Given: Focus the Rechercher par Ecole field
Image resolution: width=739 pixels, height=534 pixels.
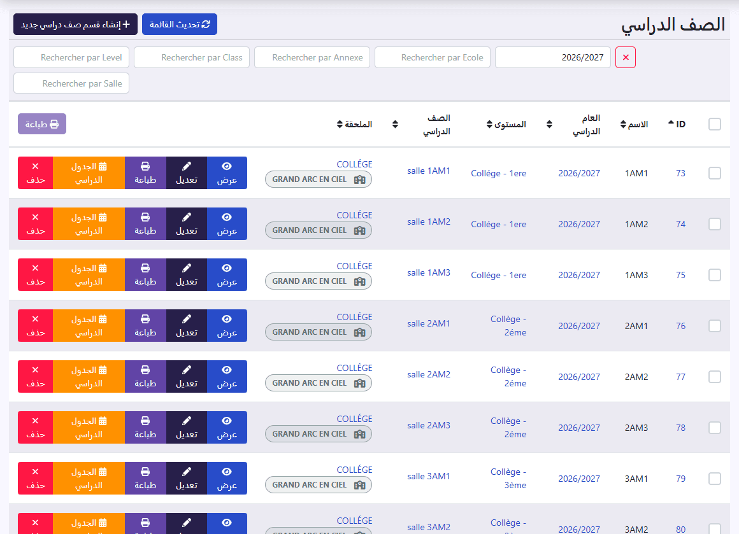Looking at the screenshot, I should (433, 57).
